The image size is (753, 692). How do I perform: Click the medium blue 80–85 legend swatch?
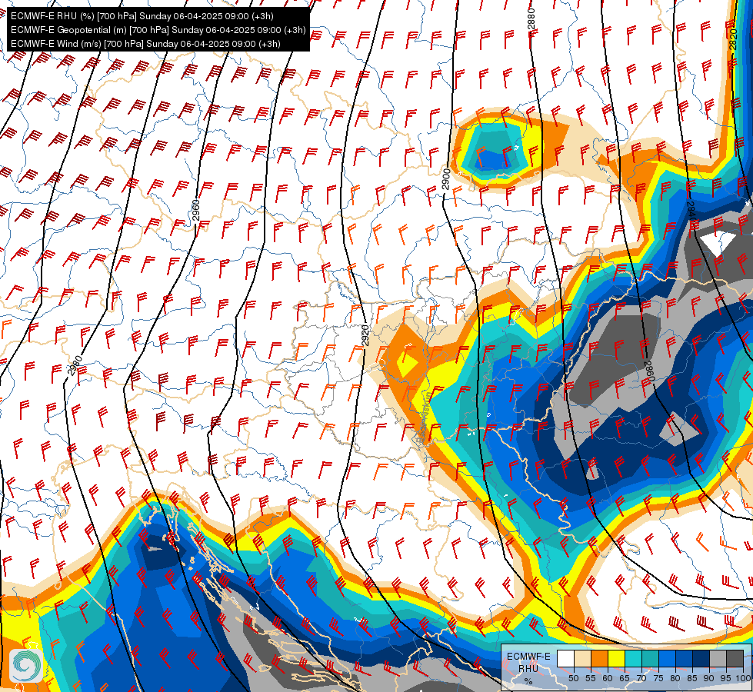pos(685,658)
